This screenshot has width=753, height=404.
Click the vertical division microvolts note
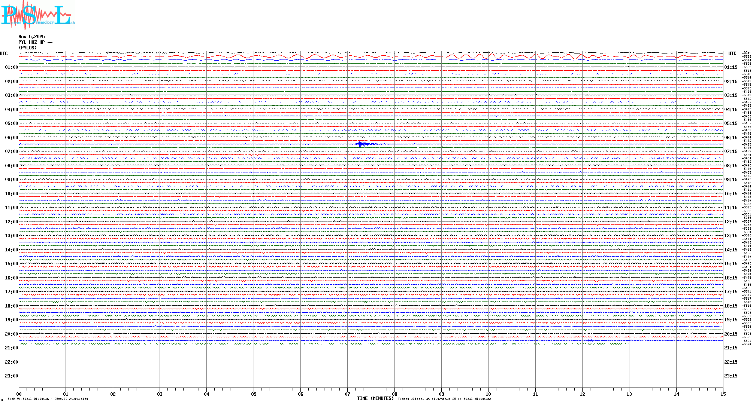[48, 399]
